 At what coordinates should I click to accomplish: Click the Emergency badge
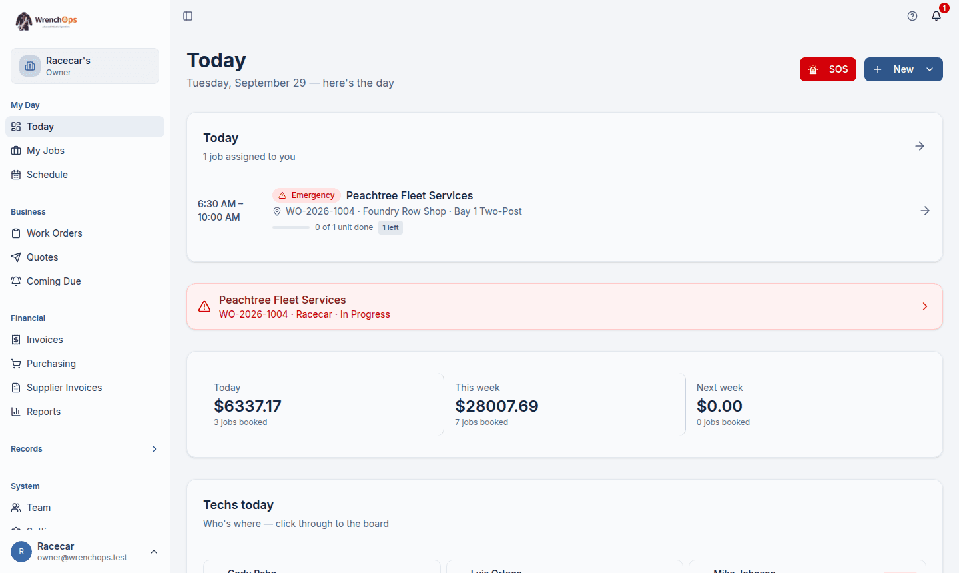tap(306, 195)
